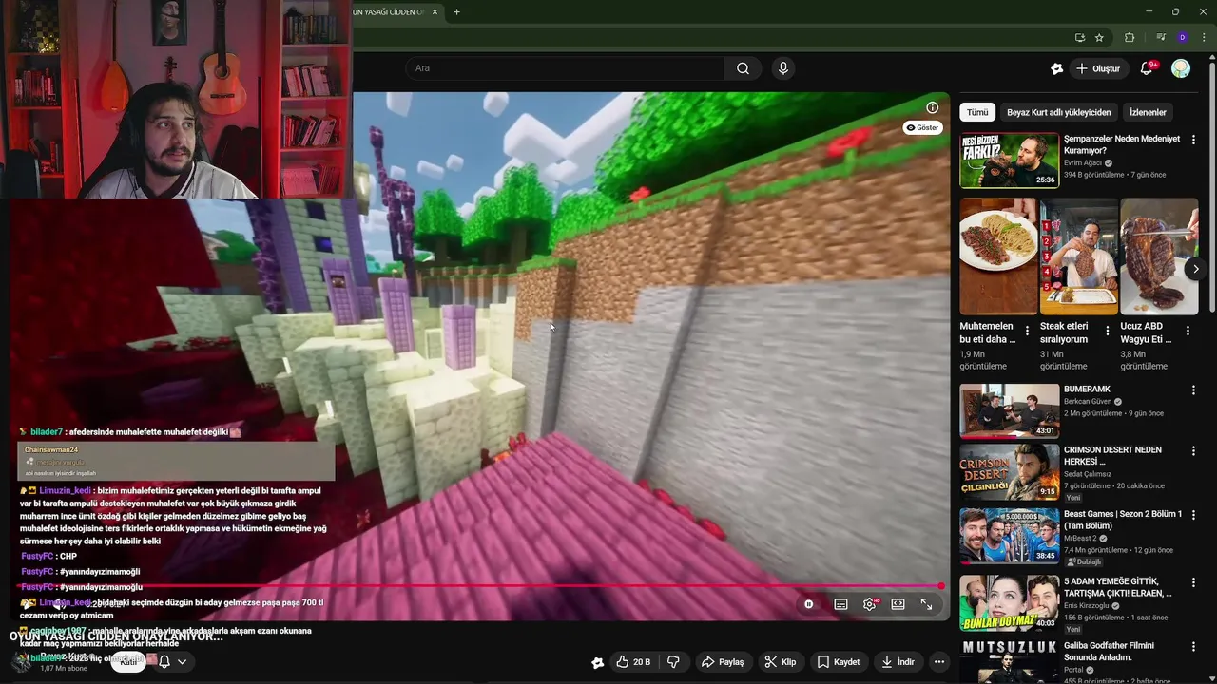Download video with İndir button
This screenshot has height=684, width=1217.
898,662
